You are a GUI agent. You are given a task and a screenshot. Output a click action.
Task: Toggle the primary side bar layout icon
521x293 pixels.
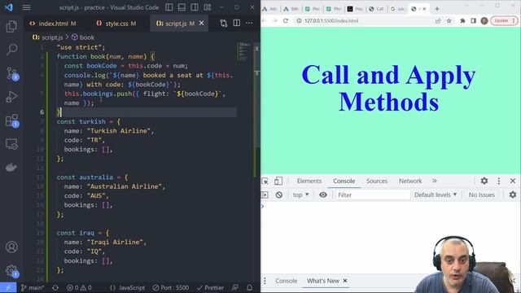(x=169, y=7)
